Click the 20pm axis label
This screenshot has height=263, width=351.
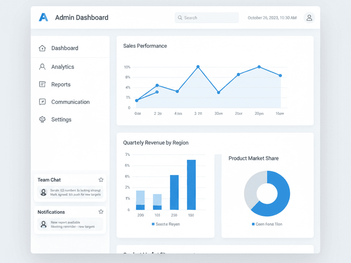tap(259, 114)
